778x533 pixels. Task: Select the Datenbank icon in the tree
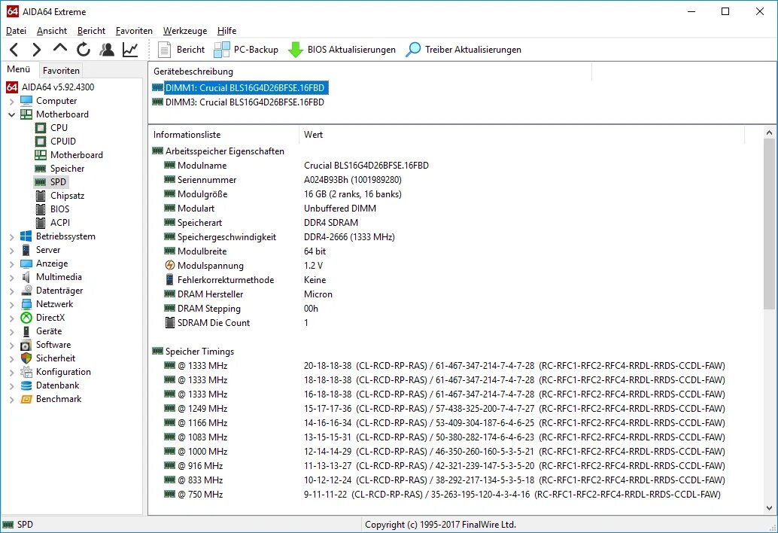[26, 385]
